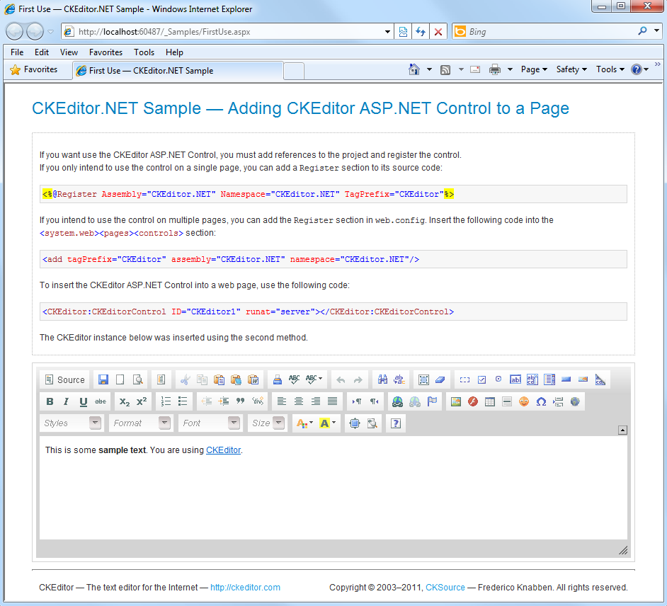
Task: Click the Remove Format eraser icon
Action: (x=440, y=379)
